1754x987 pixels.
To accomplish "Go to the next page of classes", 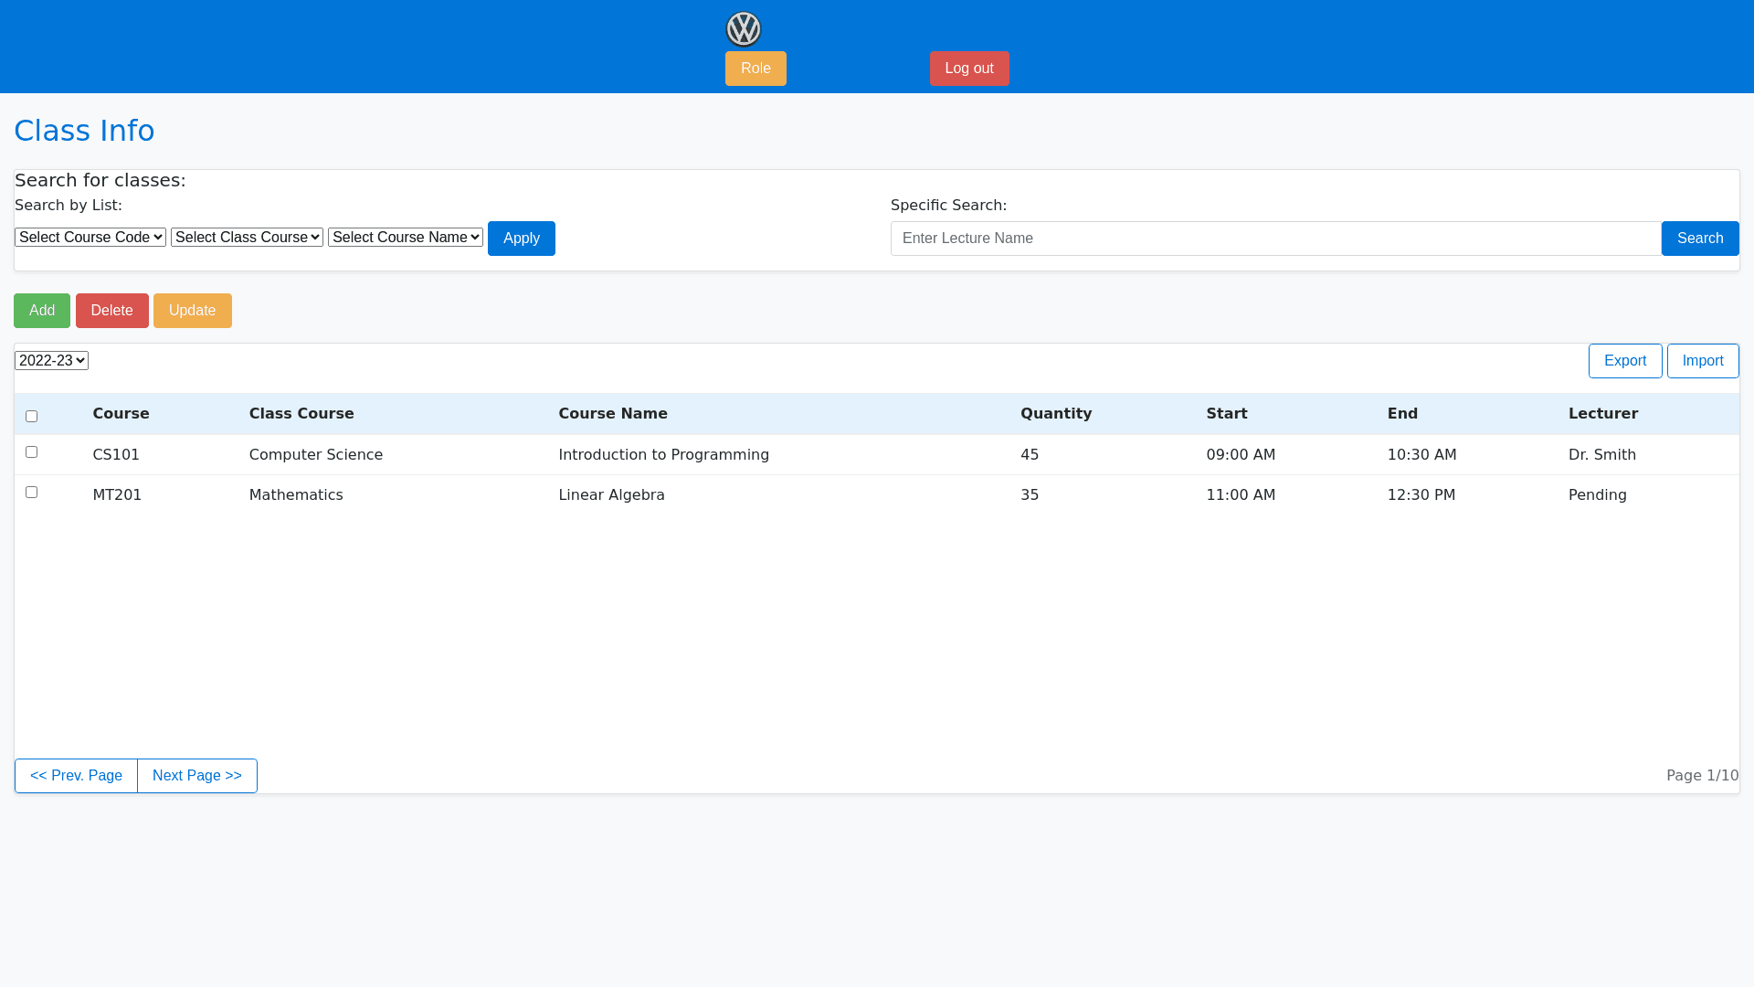I will [x=196, y=775].
